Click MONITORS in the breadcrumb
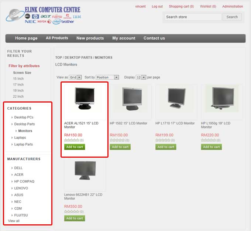 [104, 57]
